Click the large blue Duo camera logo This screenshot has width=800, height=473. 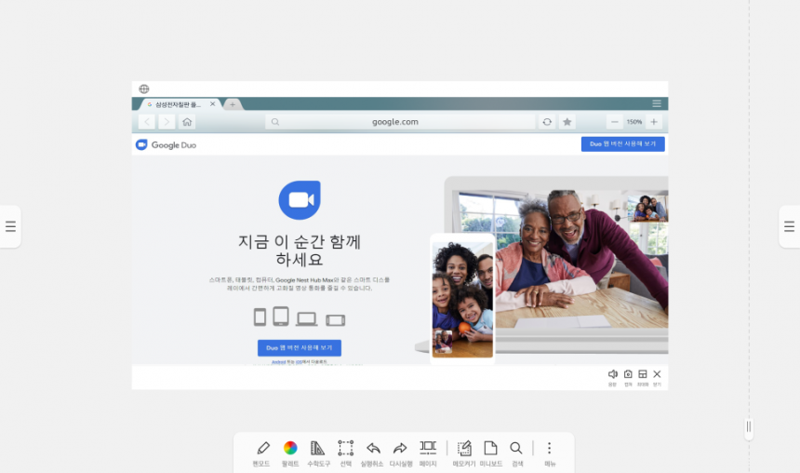click(300, 200)
